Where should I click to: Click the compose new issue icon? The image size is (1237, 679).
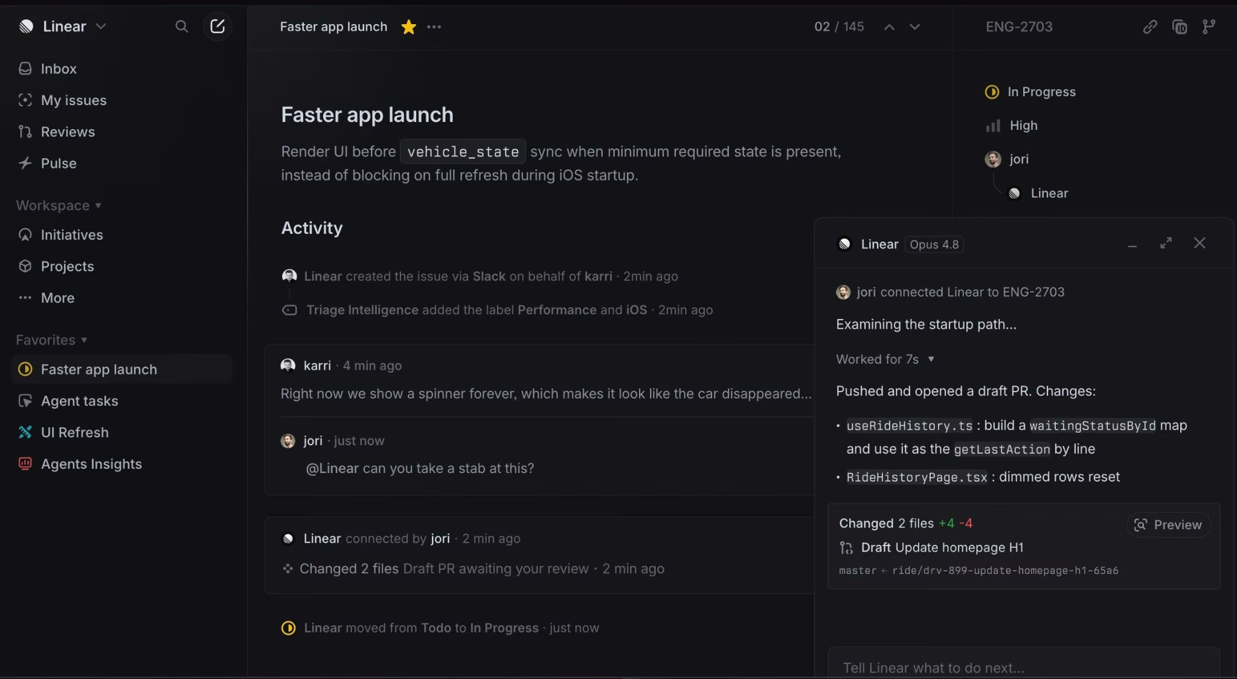(x=217, y=27)
